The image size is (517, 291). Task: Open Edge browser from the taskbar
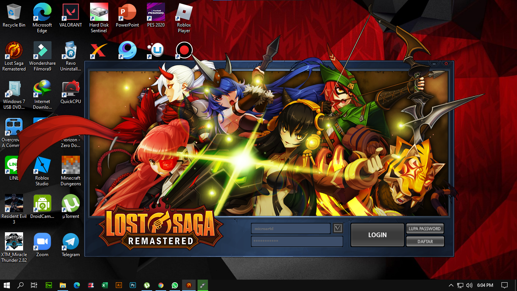[x=77, y=285]
